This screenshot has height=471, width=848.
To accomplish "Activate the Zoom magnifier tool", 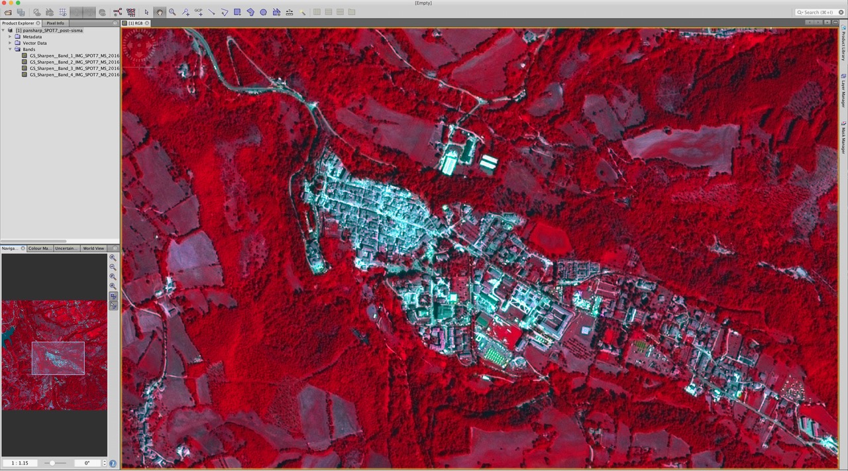I will click(x=172, y=12).
